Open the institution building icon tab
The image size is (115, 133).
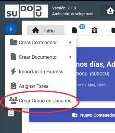pos(94,30)
